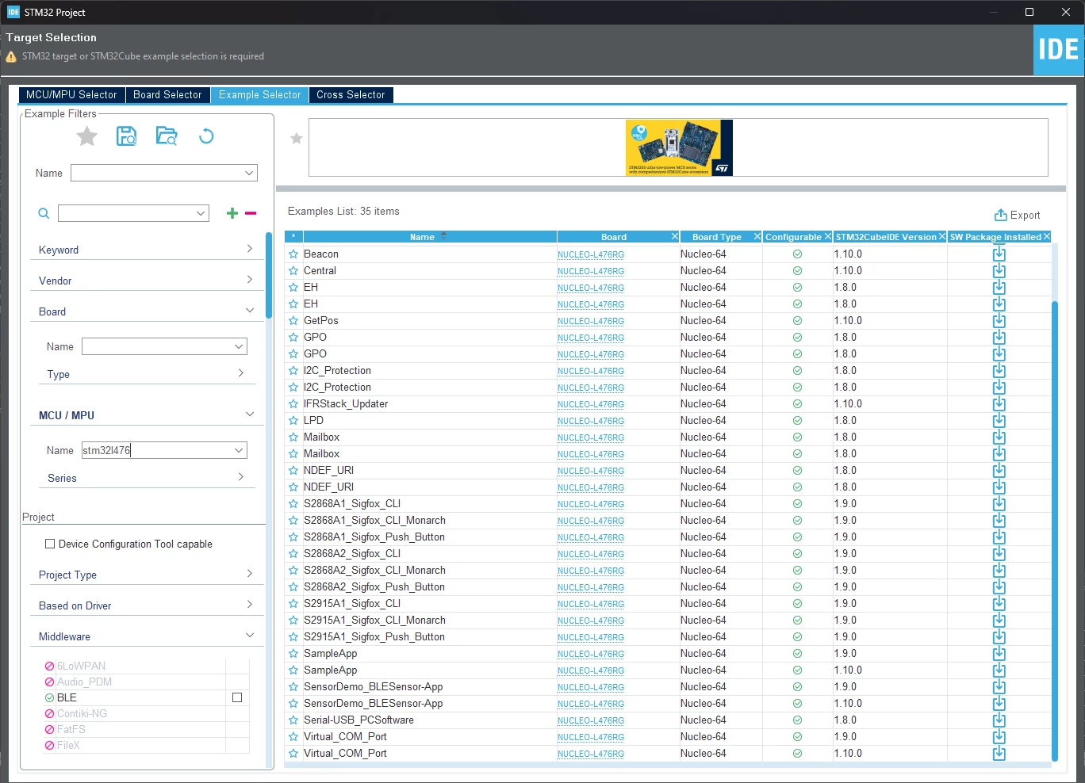Star the IFRStack_Updater example
This screenshot has width=1085, height=783.
(293, 404)
